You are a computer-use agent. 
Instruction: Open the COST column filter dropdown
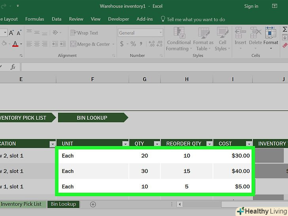[249, 144]
